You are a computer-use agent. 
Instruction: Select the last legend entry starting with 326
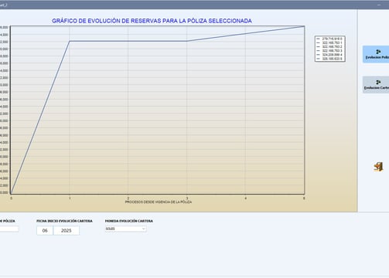329,59
